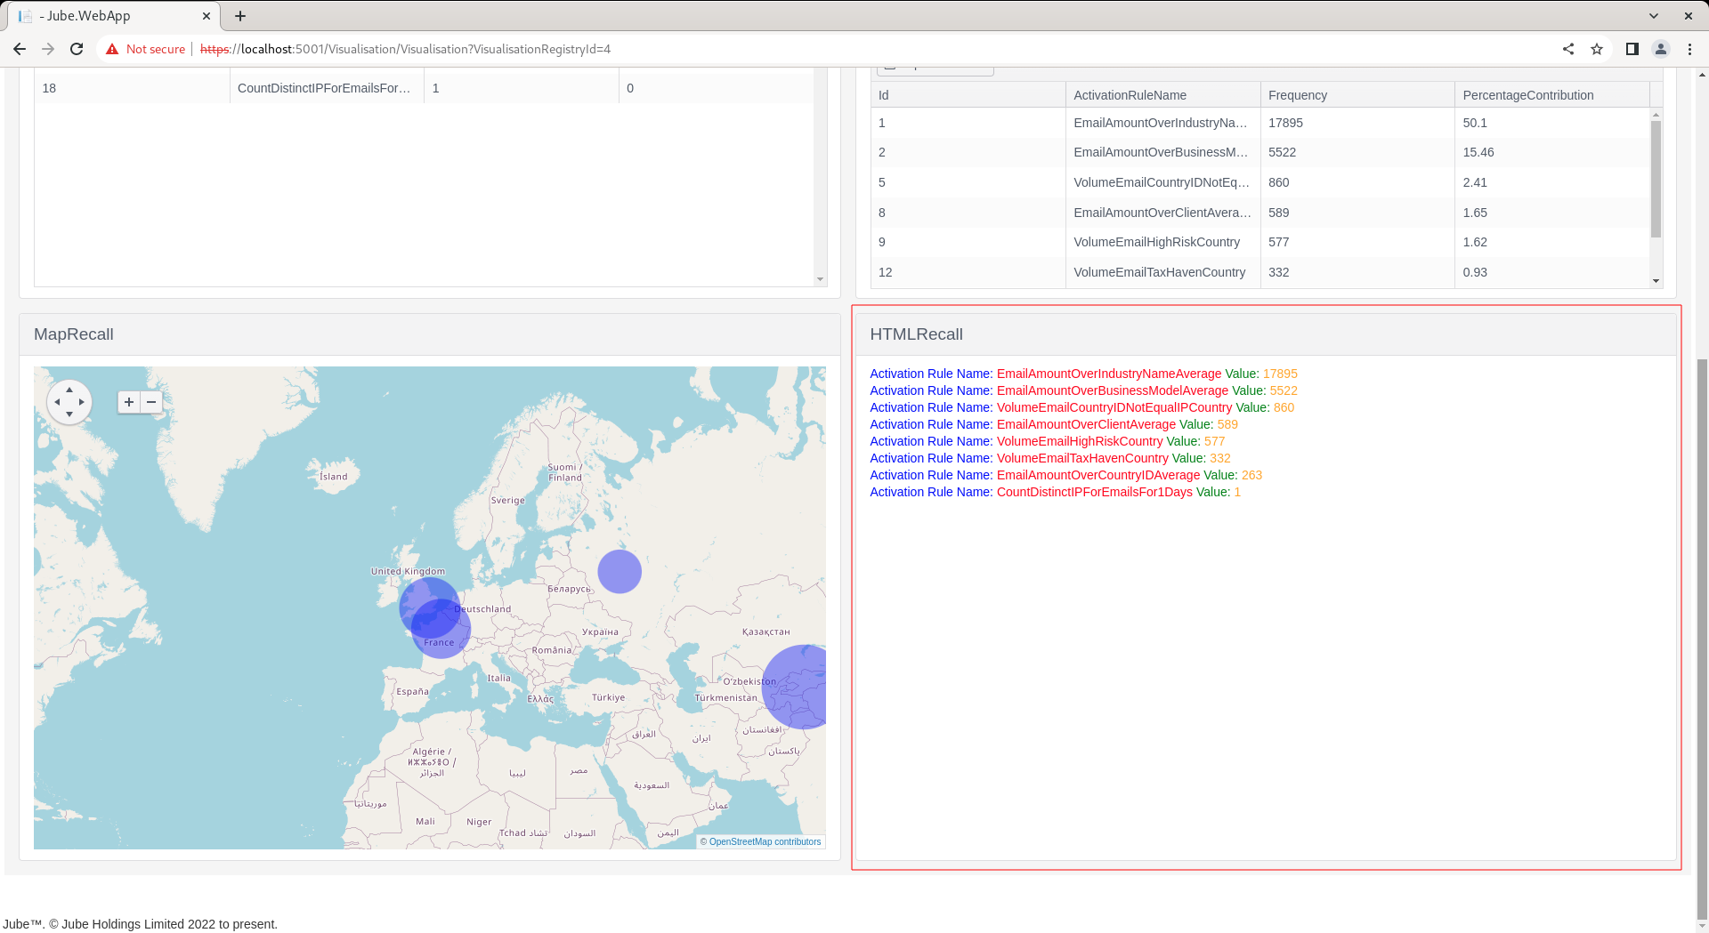Click HTMLRecall line EmailAmountOverCountryIDAverage
Viewport: 1709px width, 933px height.
point(1065,475)
